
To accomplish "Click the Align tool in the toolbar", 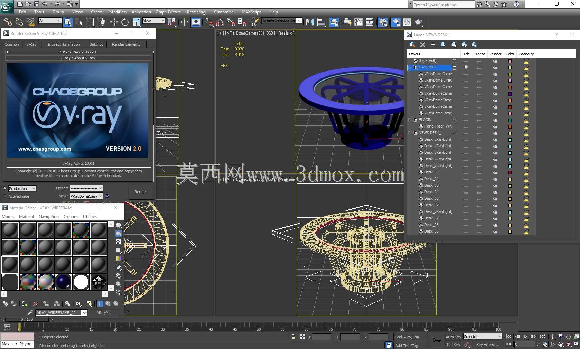I will 321,22.
